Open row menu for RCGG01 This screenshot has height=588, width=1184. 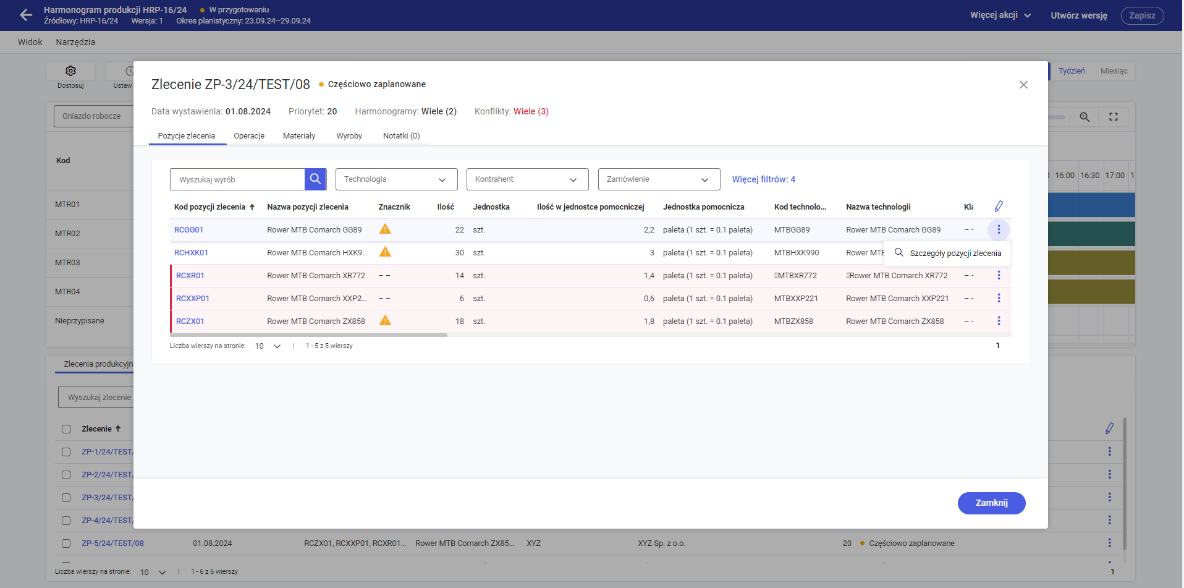click(999, 229)
